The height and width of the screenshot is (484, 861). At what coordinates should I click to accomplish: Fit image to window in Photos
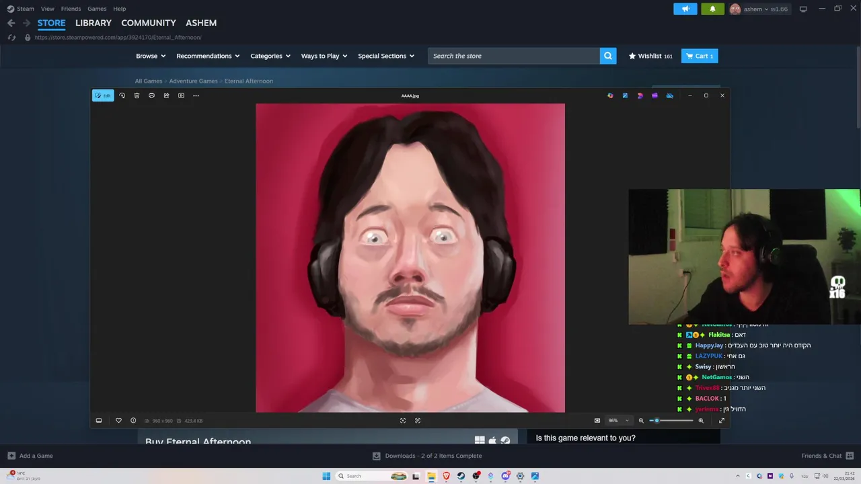(x=403, y=420)
